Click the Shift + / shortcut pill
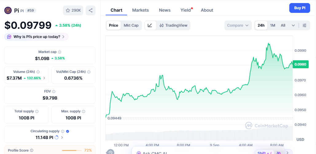 (264, 153)
